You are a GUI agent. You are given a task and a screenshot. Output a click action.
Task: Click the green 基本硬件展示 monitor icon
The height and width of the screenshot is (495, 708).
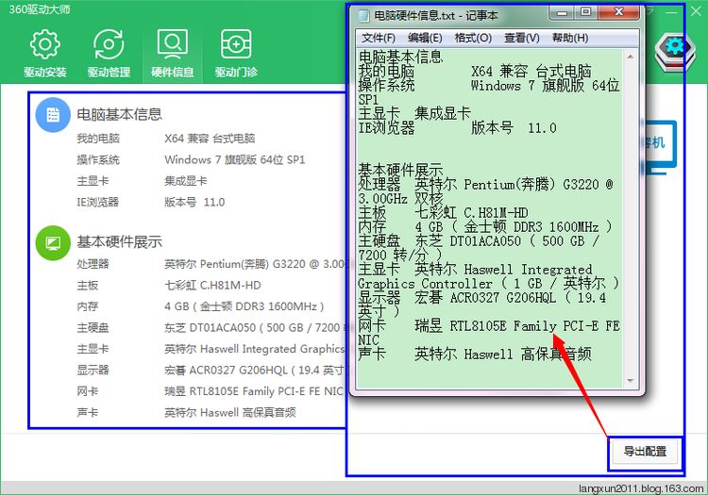53,243
